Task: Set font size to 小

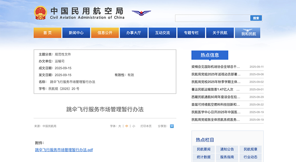Action: pyautogui.click(x=134, y=126)
